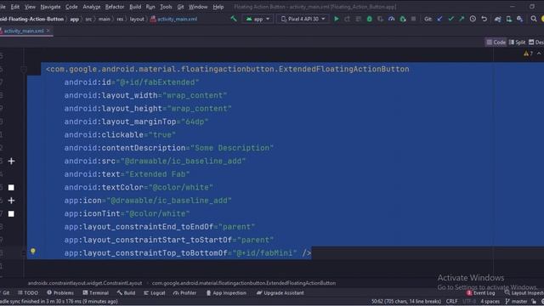Open the Navigate menu
Viewport: 544px width, 306px height.
(50, 7)
